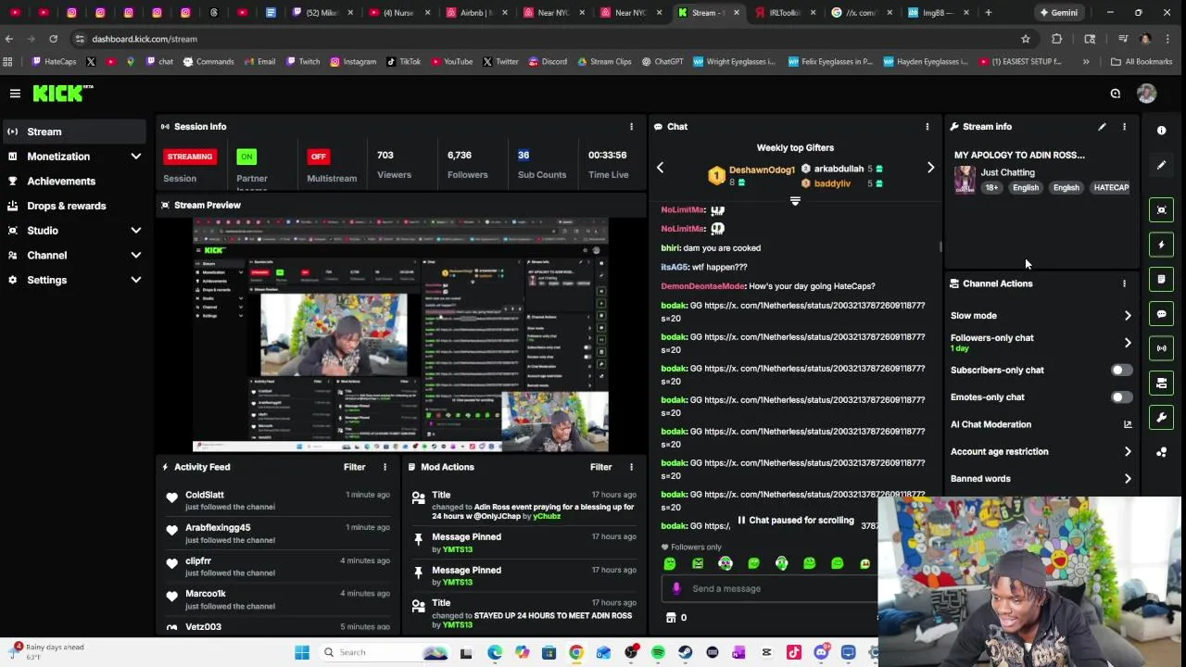The height and width of the screenshot is (667, 1186).
Task: Enable Emotes-only chat toggle
Action: [1121, 397]
